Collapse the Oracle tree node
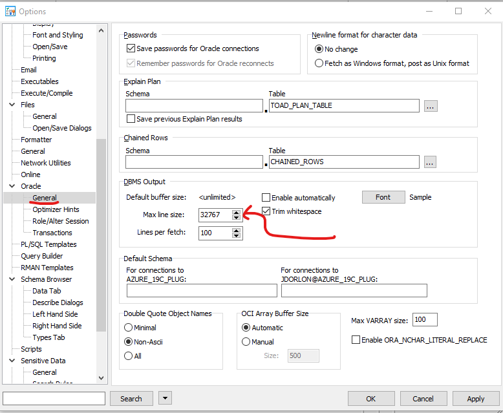The image size is (503, 413). click(x=12, y=186)
